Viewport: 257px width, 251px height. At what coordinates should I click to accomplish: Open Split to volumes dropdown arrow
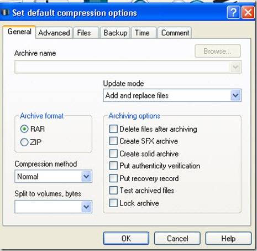86,207
